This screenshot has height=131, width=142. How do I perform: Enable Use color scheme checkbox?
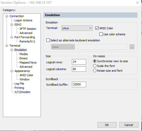[x=101, y=34]
